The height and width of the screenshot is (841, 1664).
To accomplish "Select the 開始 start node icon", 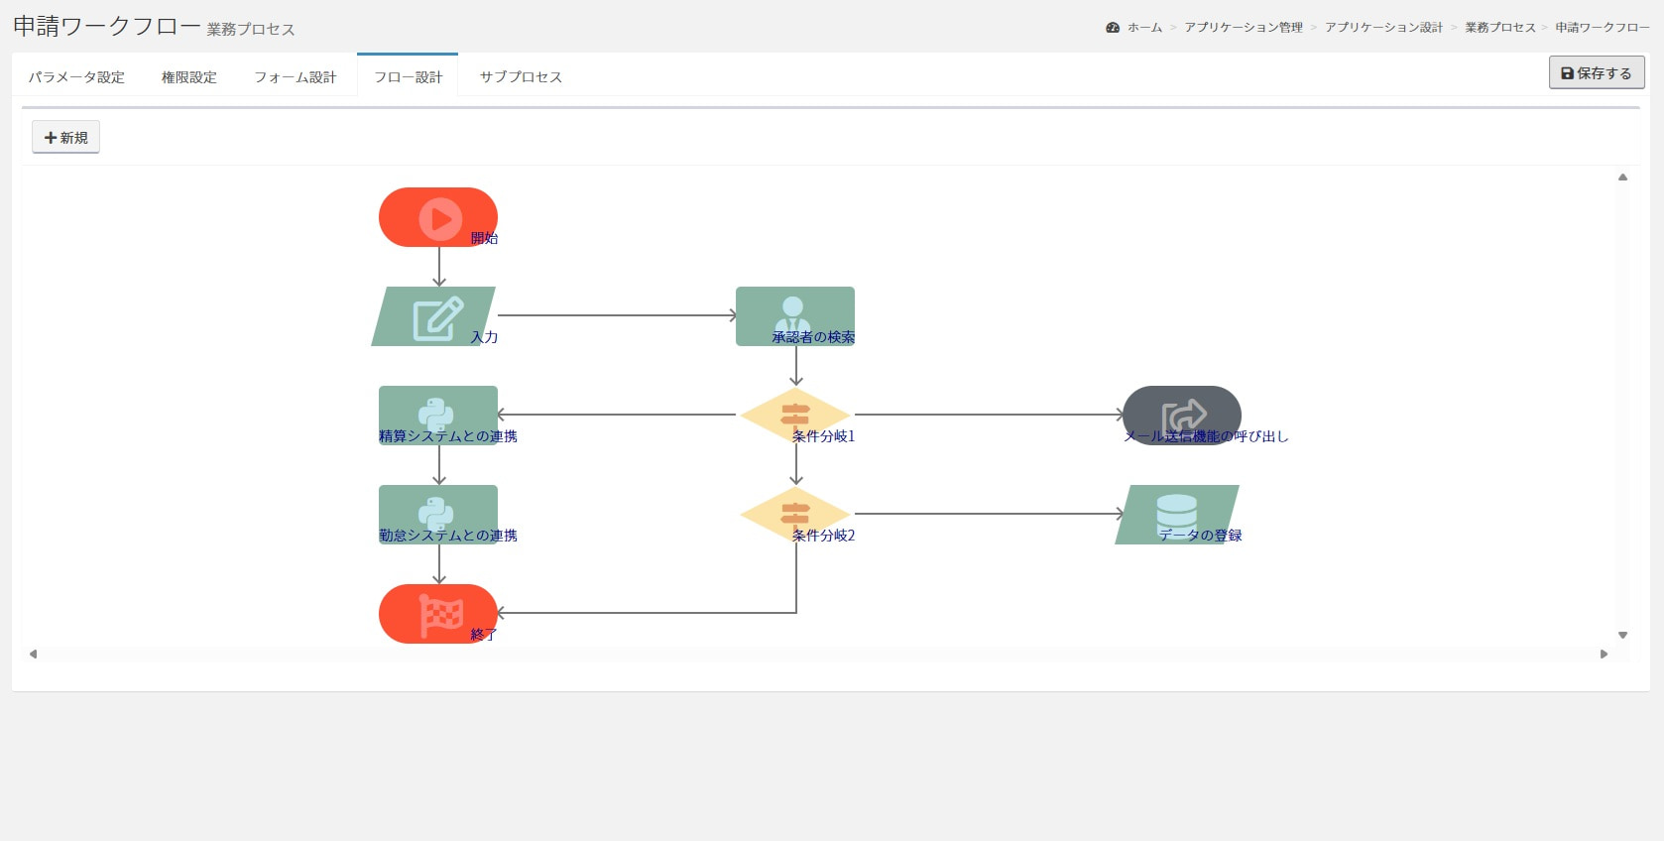I will [438, 217].
